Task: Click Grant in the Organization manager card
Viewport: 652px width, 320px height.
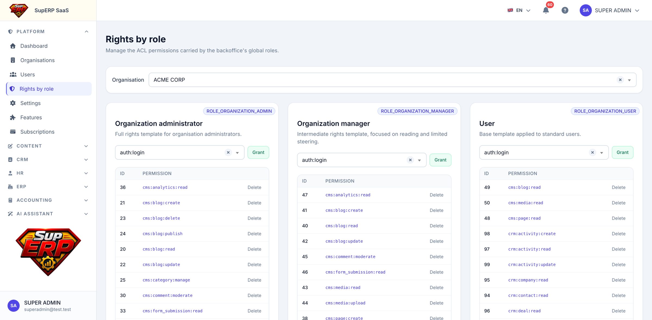Action: pyautogui.click(x=440, y=160)
